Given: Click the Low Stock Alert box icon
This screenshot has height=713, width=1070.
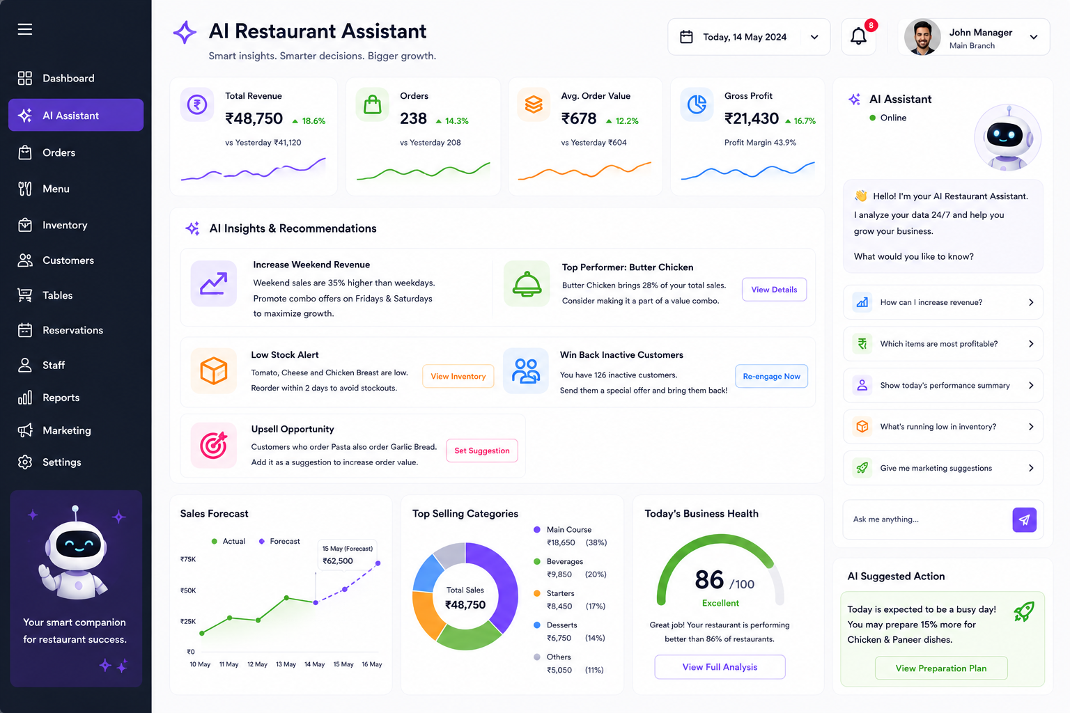Looking at the screenshot, I should (x=214, y=370).
